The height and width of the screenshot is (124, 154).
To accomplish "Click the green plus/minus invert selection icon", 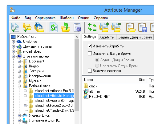I will tap(92, 27).
